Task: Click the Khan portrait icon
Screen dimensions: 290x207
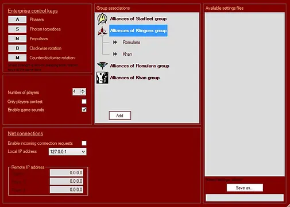Action: [102, 78]
